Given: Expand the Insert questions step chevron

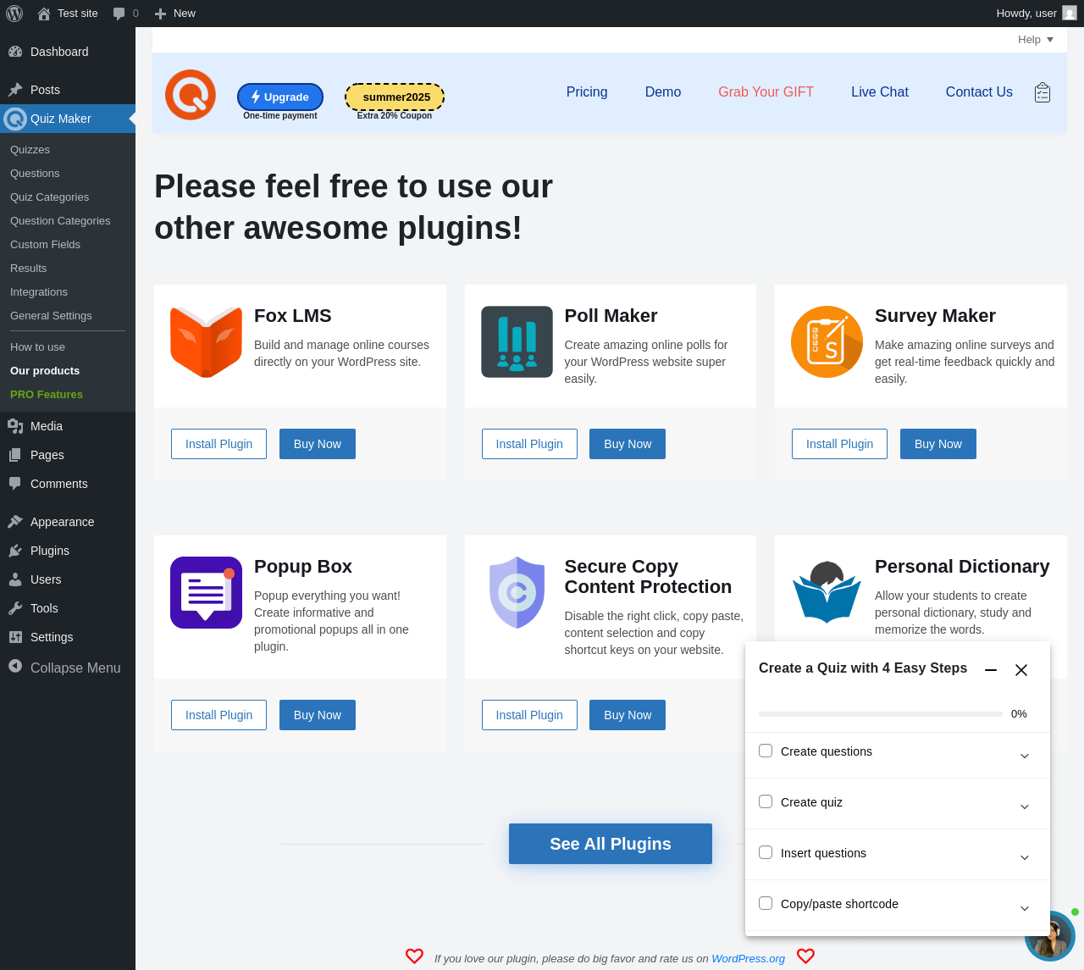Looking at the screenshot, I should [x=1025, y=857].
